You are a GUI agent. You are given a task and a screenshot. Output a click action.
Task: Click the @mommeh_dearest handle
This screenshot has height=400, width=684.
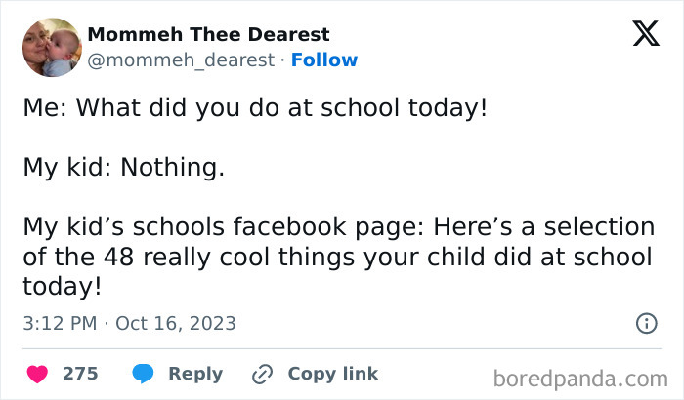pos(181,60)
